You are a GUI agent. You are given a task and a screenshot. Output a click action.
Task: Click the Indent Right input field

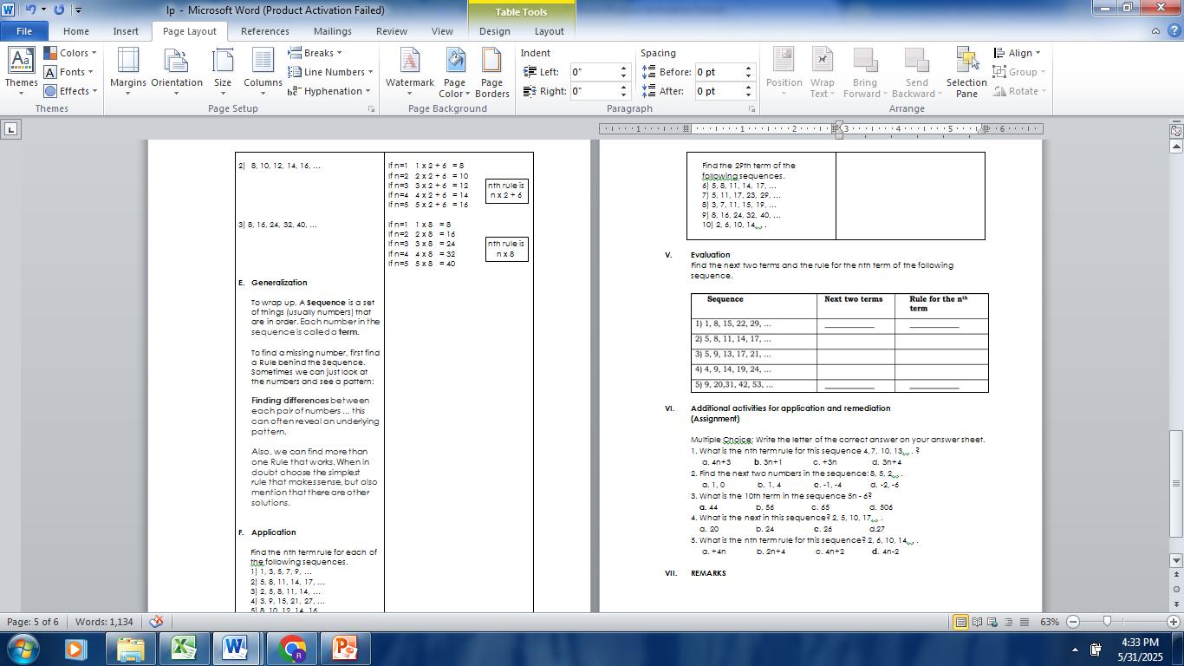point(594,91)
